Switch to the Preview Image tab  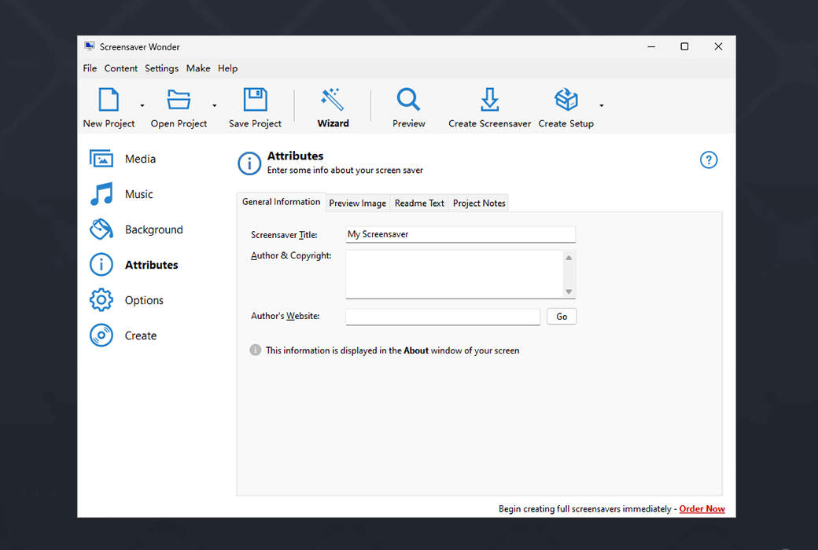(358, 203)
